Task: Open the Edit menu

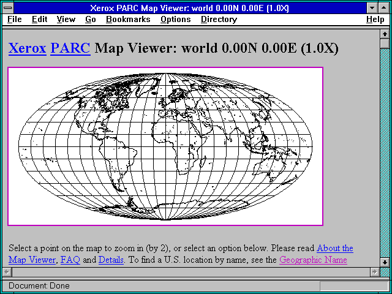Action: [39, 19]
